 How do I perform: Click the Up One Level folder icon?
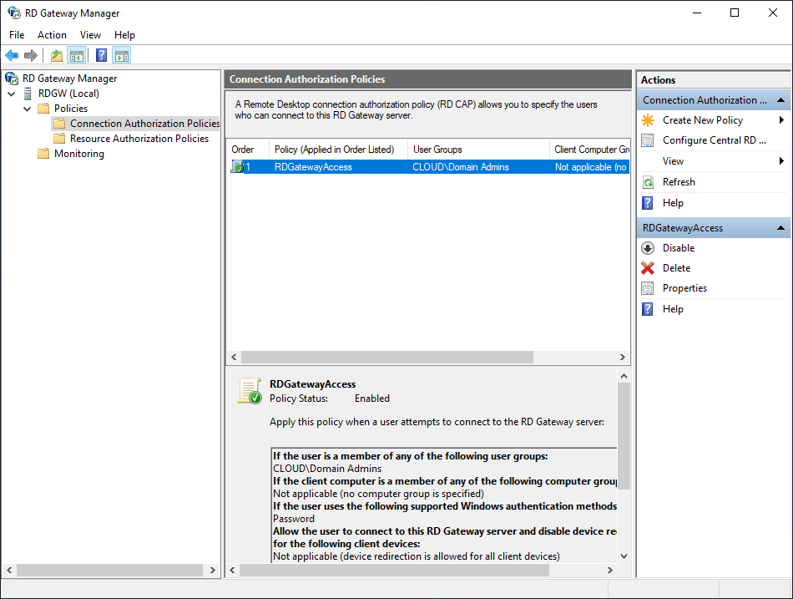pyautogui.click(x=57, y=55)
